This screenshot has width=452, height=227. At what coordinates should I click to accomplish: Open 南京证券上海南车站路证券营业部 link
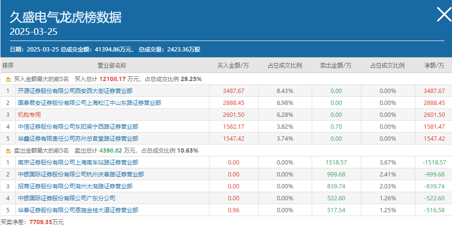coord(78,163)
